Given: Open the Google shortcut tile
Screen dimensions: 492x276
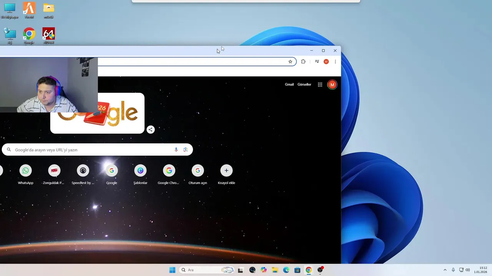Looking at the screenshot, I should click(111, 175).
